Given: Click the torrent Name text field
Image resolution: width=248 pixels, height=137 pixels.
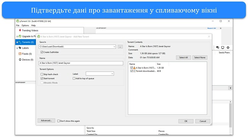Looking at the screenshot, I should (81, 63).
